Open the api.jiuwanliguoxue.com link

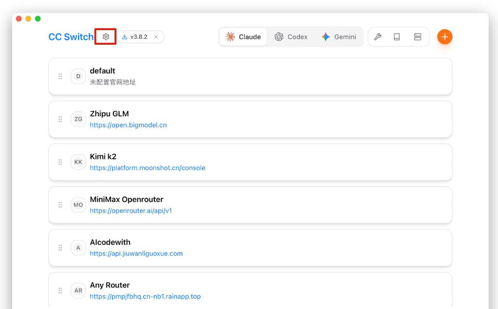[136, 253]
